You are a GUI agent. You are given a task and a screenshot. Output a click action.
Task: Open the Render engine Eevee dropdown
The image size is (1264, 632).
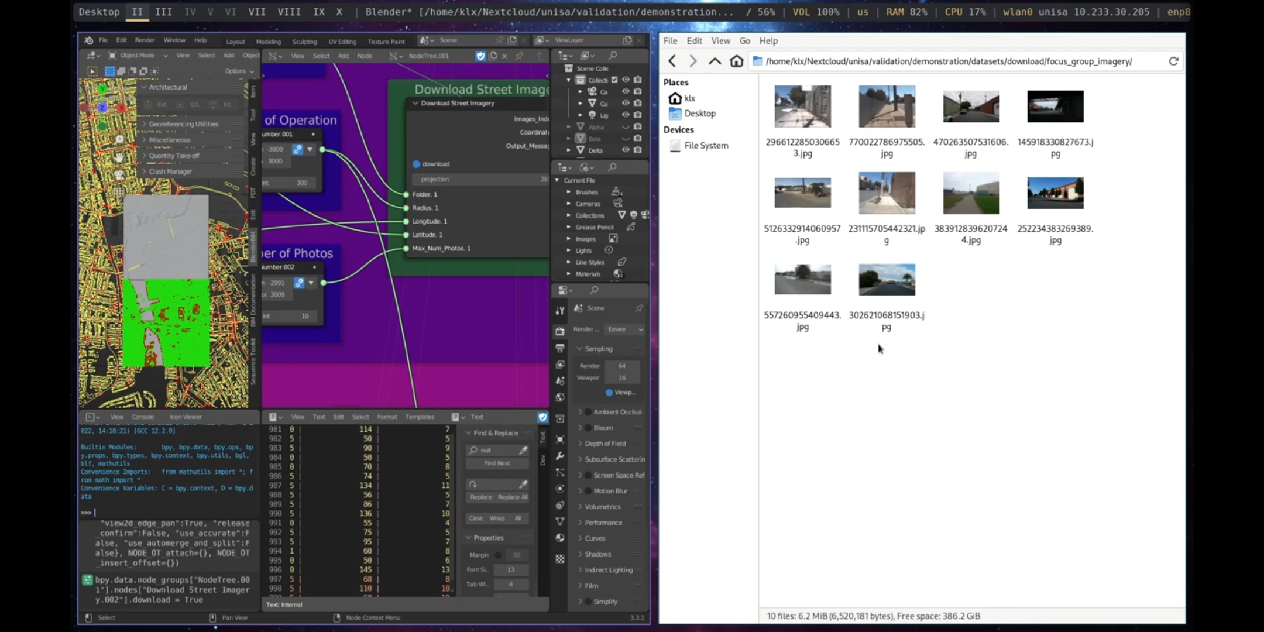click(x=624, y=329)
